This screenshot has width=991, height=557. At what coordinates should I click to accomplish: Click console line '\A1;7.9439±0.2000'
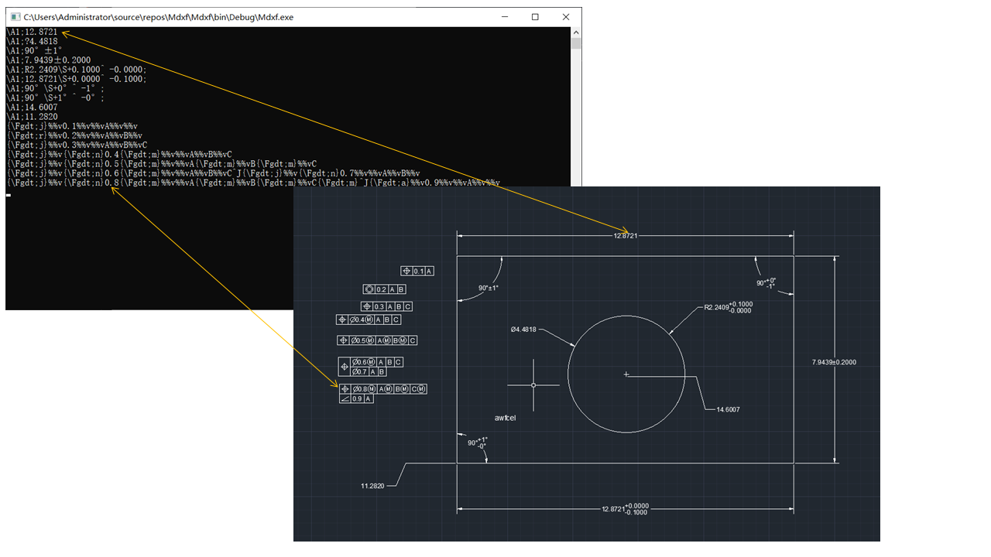pos(48,60)
